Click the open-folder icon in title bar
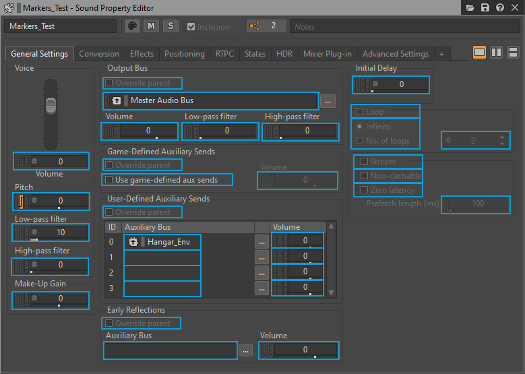This screenshot has height=374, width=525. (x=470, y=7)
